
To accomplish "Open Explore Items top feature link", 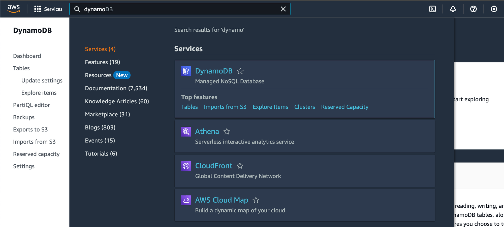I will [270, 107].
